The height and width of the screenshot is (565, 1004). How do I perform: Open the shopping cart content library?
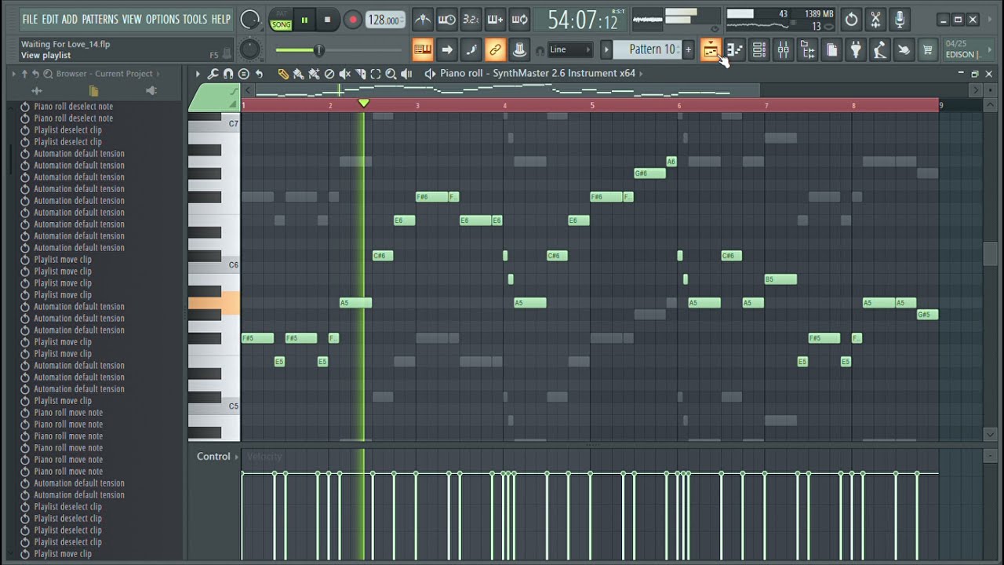[928, 50]
